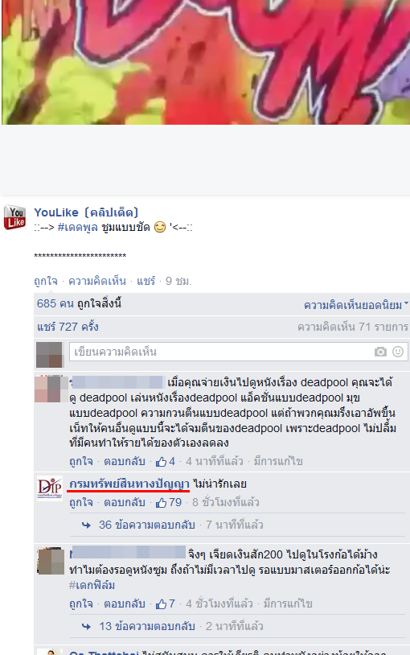
Task: Click the thumbs-up icon showing 4 likes
Action: [x=161, y=462]
